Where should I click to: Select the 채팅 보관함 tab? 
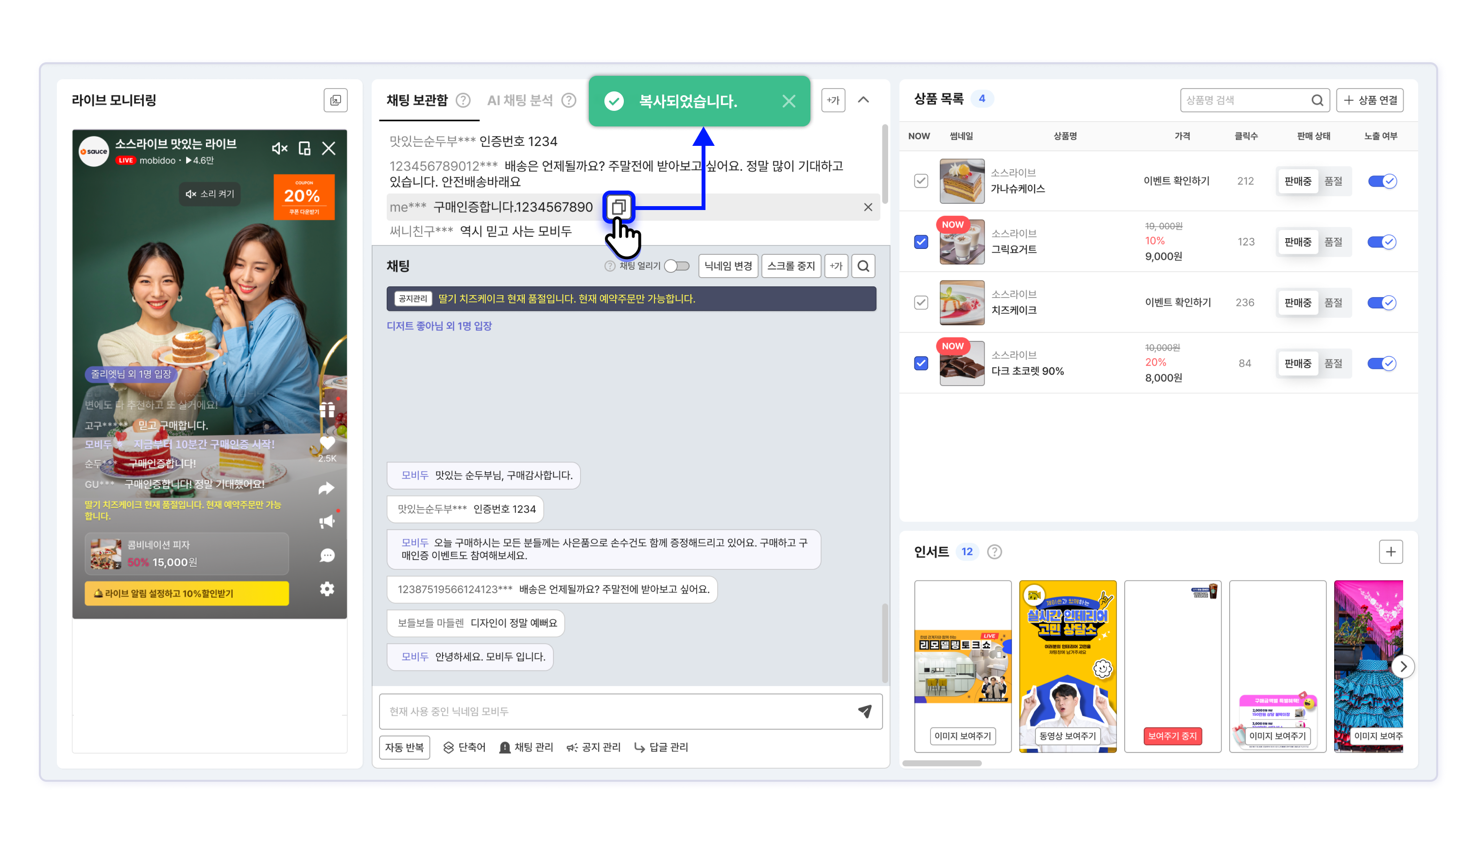tap(417, 100)
